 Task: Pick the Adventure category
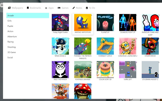28,36
